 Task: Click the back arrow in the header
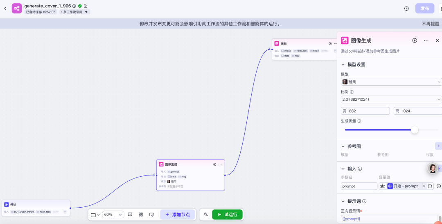pos(5,8)
